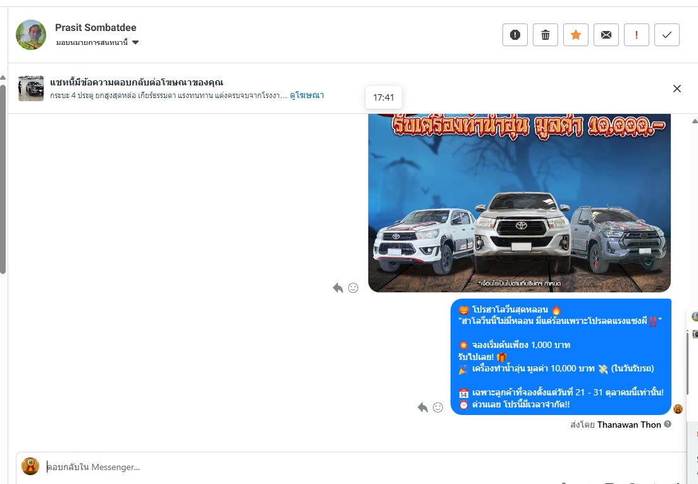
Task: Mark conversation as done with checkmark
Action: click(667, 35)
